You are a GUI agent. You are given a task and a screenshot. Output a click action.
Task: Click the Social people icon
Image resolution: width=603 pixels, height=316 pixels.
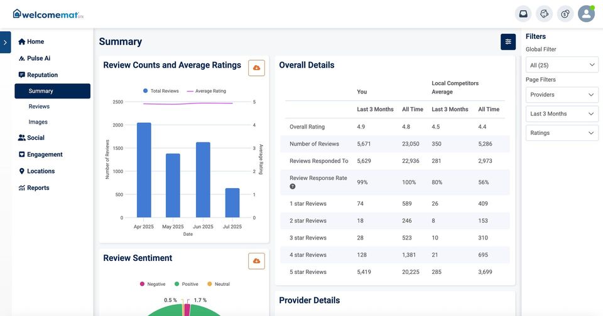[x=21, y=137]
